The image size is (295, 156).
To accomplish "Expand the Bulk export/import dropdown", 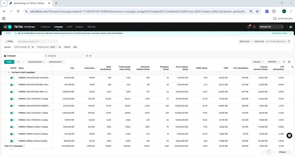I will tap(36, 62).
